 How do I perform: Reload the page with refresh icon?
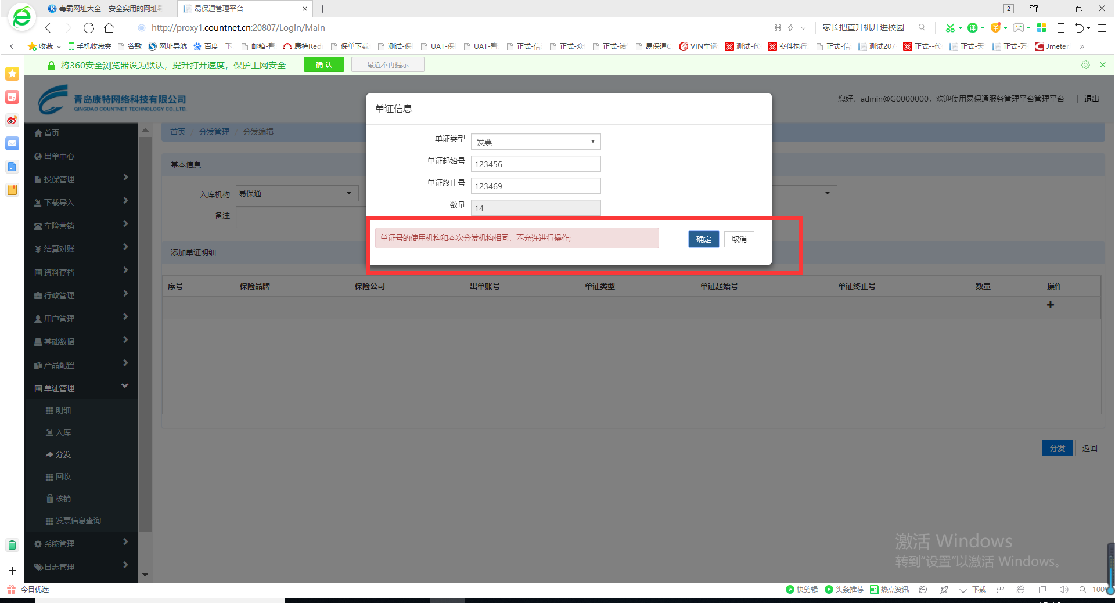click(89, 28)
